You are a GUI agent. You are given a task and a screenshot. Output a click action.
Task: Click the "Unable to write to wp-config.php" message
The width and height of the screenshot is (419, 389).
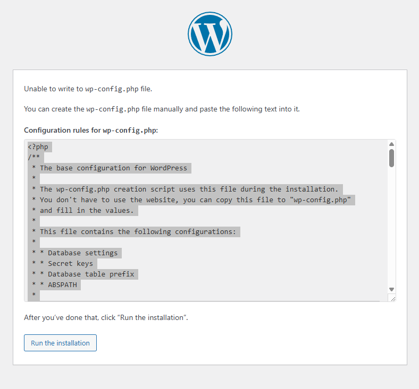click(88, 89)
